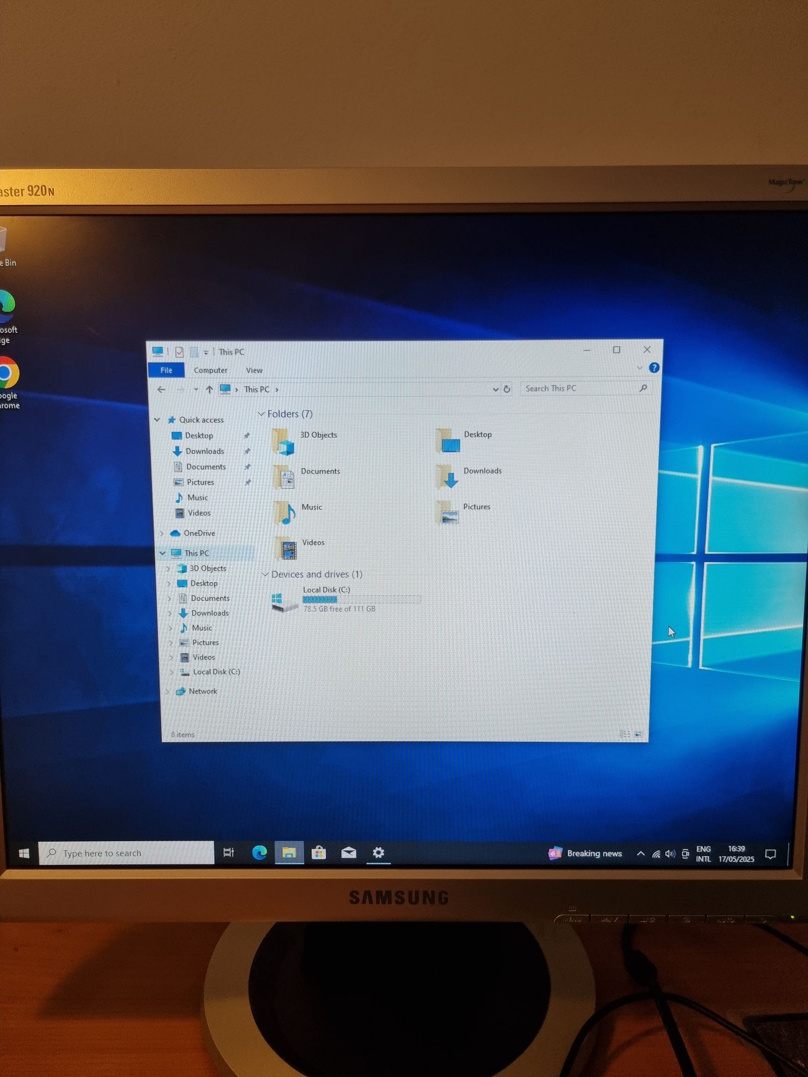Open Explorer help question mark icon

click(x=654, y=368)
